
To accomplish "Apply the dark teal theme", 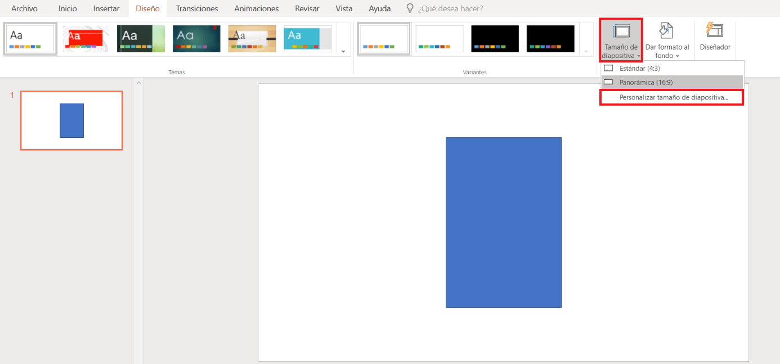I will pos(197,39).
